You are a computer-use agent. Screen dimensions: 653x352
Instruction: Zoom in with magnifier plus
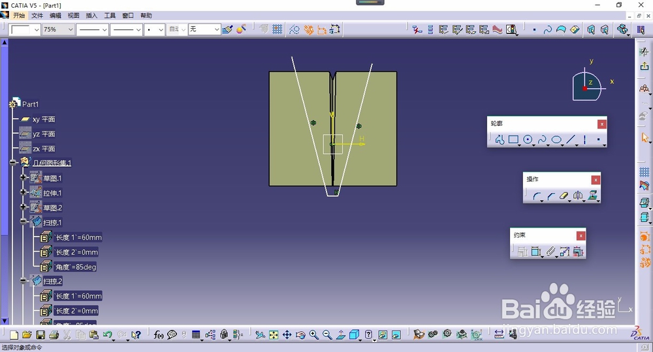pyautogui.click(x=313, y=334)
